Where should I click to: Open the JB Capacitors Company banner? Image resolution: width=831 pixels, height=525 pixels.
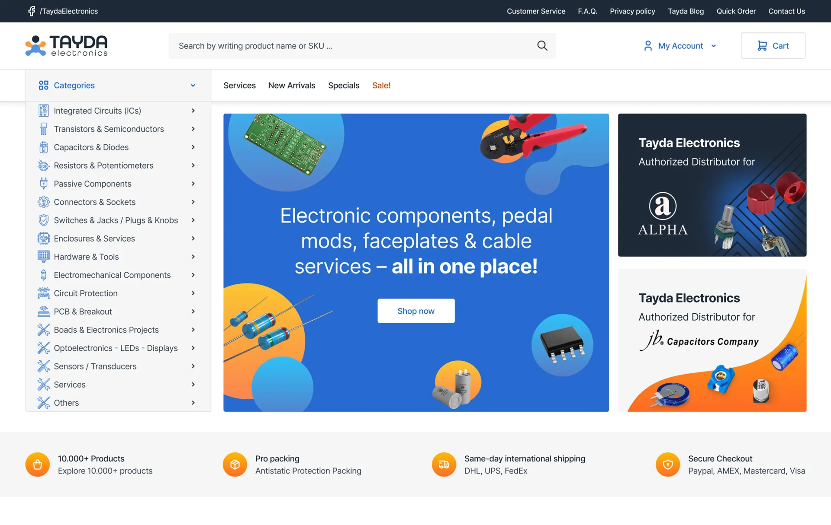point(712,340)
